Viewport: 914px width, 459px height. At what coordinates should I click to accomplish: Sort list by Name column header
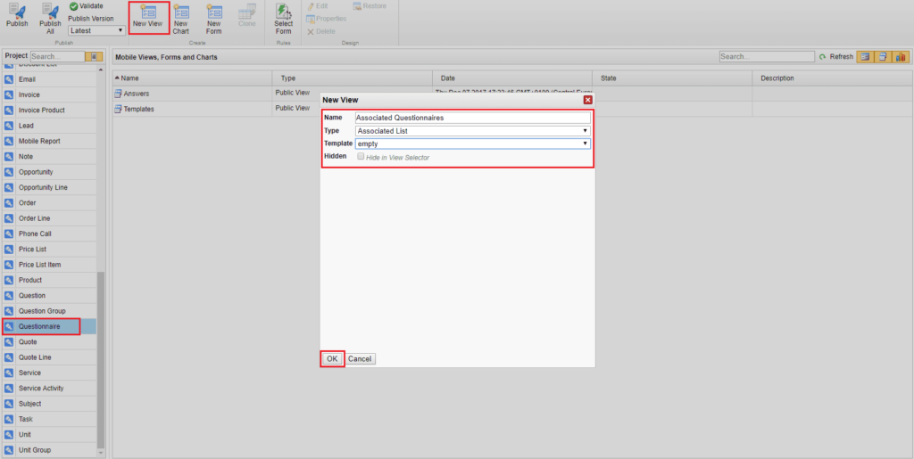[130, 78]
